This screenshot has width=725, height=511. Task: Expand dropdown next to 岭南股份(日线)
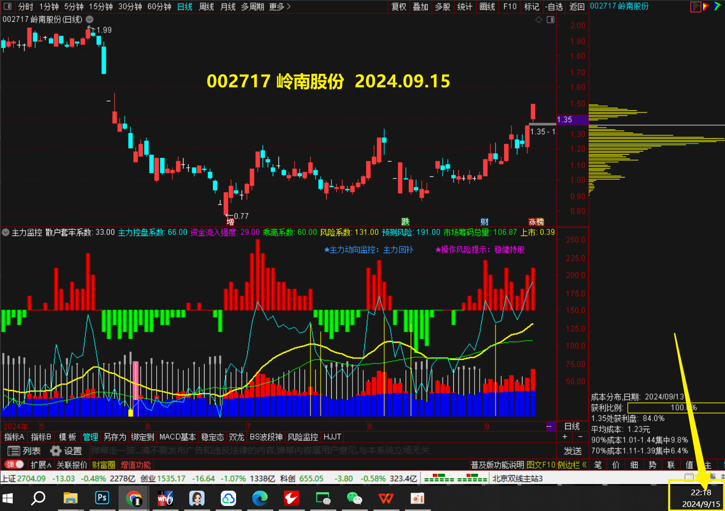click(x=90, y=19)
